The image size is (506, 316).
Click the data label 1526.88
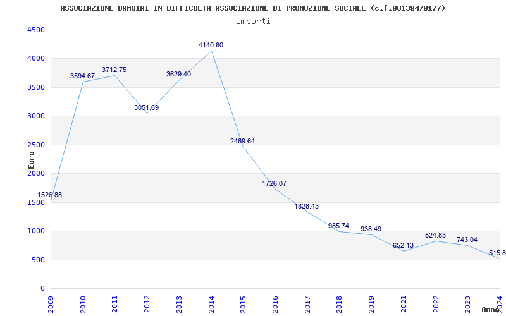coord(50,195)
